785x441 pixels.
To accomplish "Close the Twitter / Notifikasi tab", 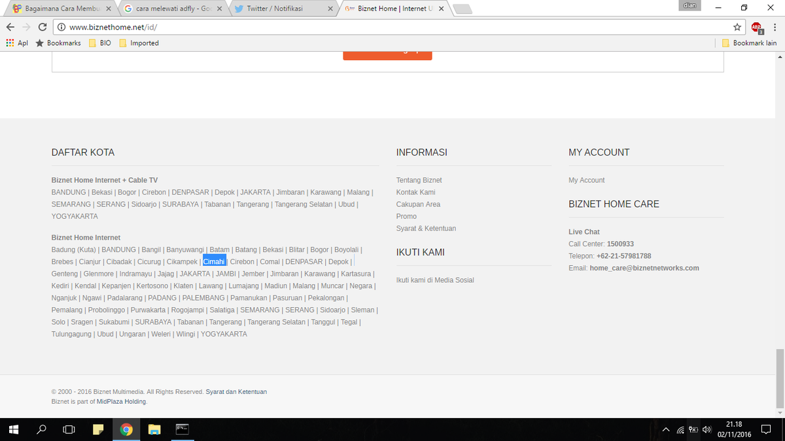I will [x=330, y=9].
